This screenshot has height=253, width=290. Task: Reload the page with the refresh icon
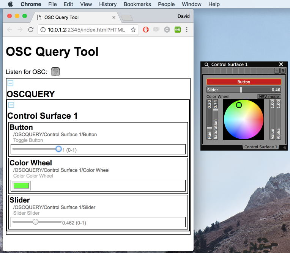click(x=31, y=30)
